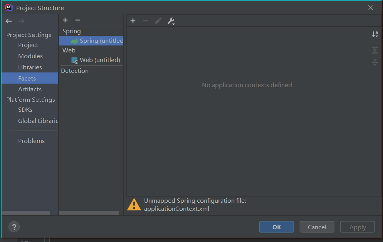Click the yellow warning icon
The height and width of the screenshot is (242, 383).
[x=134, y=204]
